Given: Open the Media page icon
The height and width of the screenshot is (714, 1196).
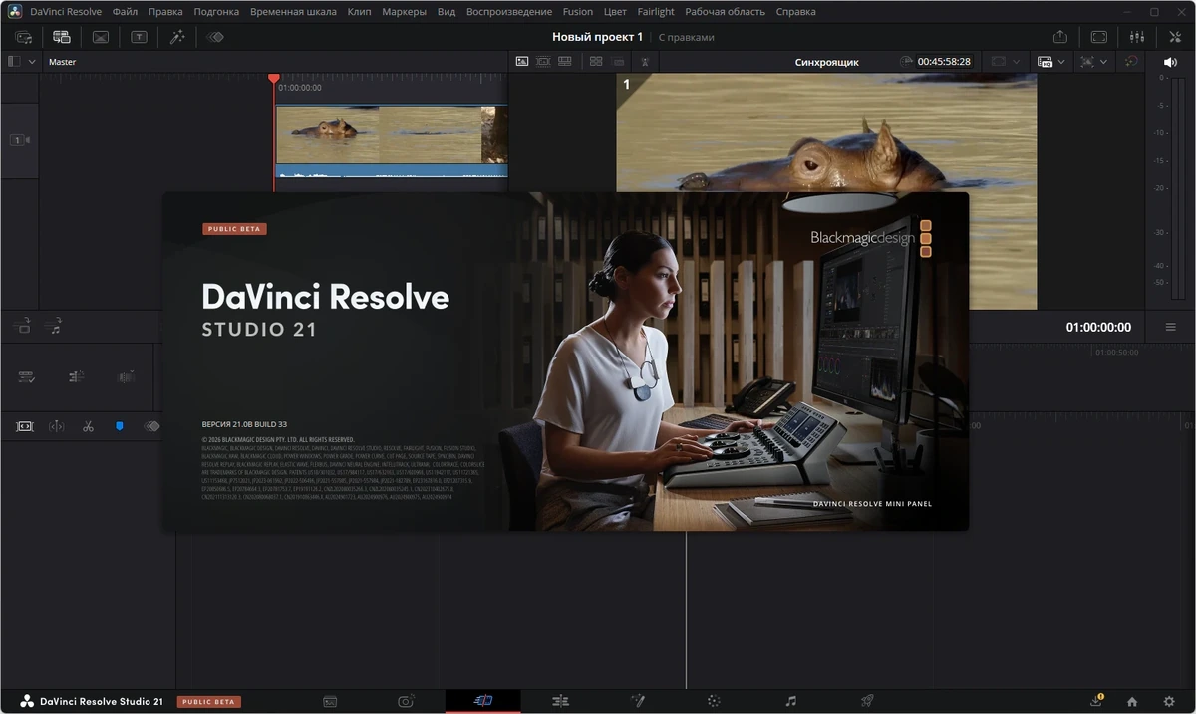Looking at the screenshot, I should click(x=330, y=701).
